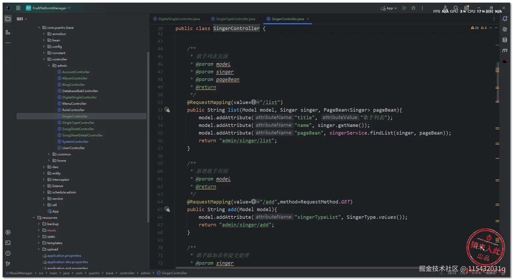Open the Services tool window
513x280 pixels.
pos(8,232)
